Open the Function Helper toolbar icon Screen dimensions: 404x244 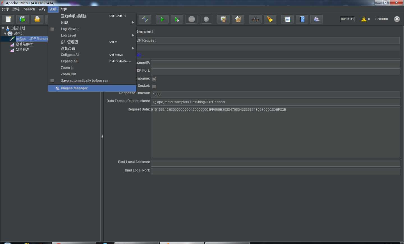[x=287, y=19]
